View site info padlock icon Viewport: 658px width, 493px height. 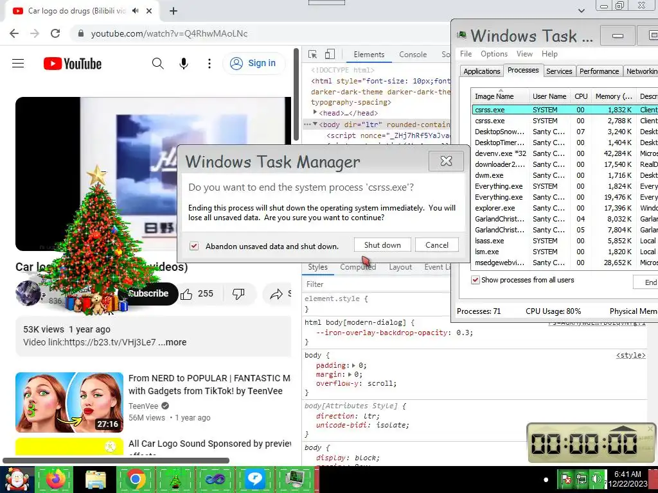click(x=82, y=33)
